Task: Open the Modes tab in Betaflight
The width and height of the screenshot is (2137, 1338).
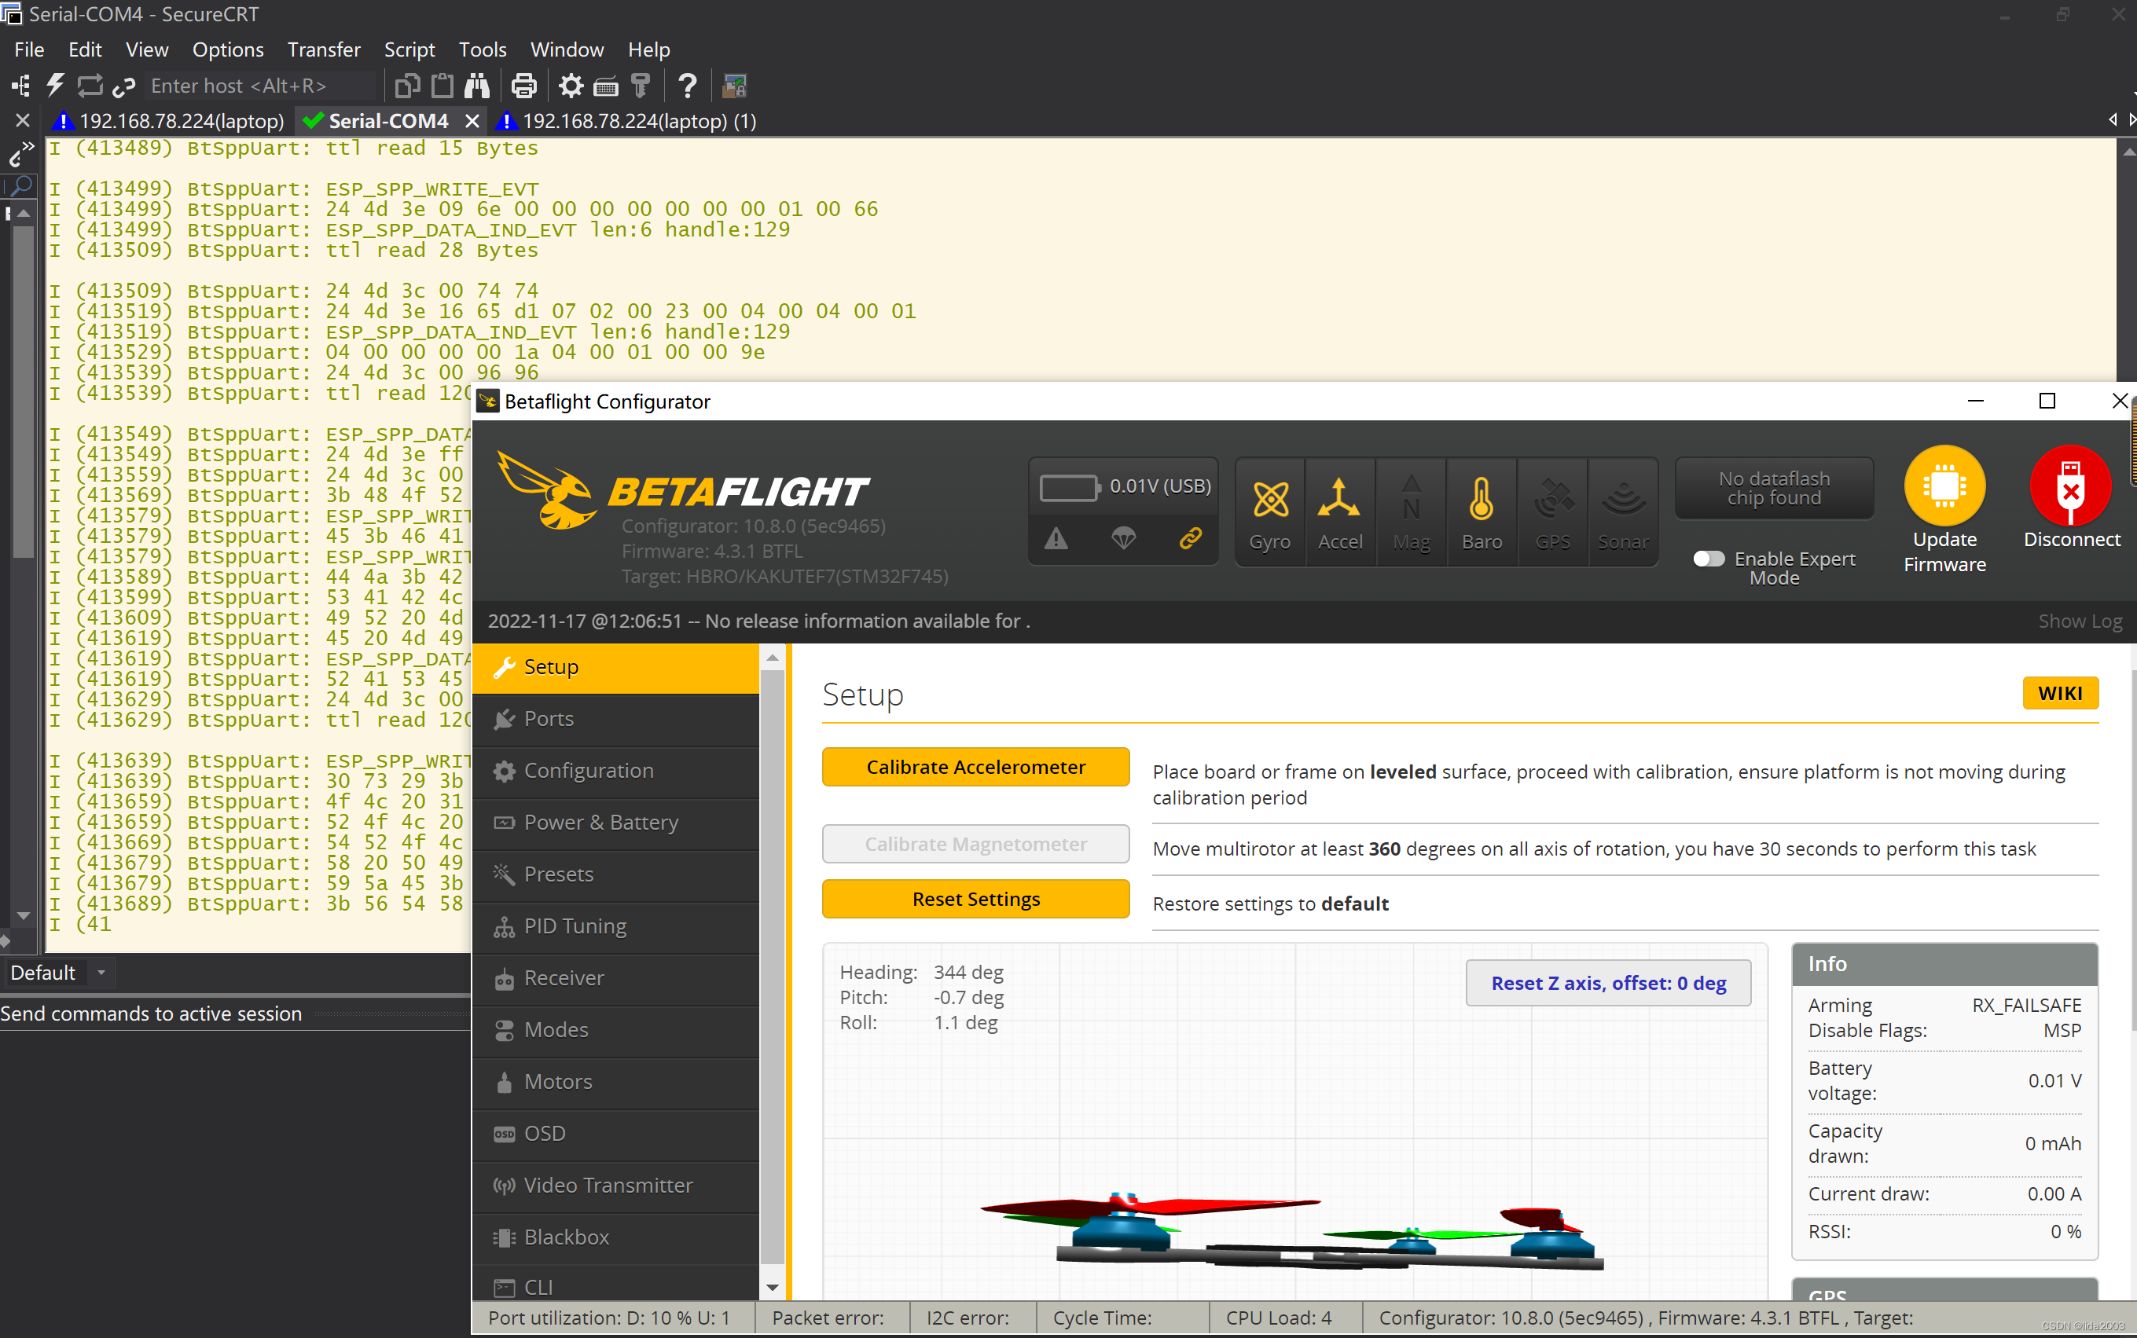Action: point(616,1029)
